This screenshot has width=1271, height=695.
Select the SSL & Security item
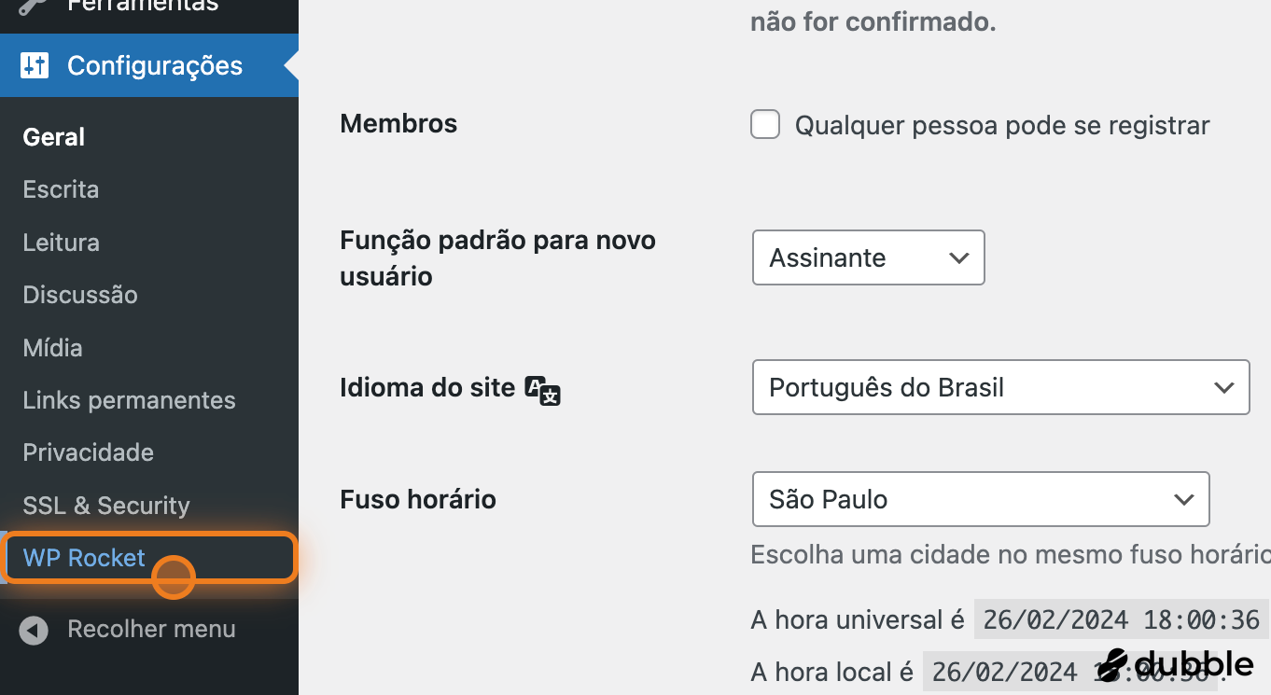tap(106, 506)
